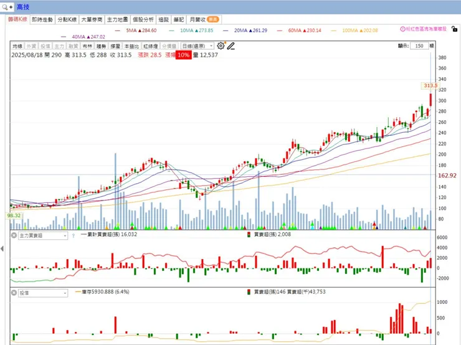Screen dimensions: 461x345
Task: Open chart settings gear icon
Action: point(221,45)
